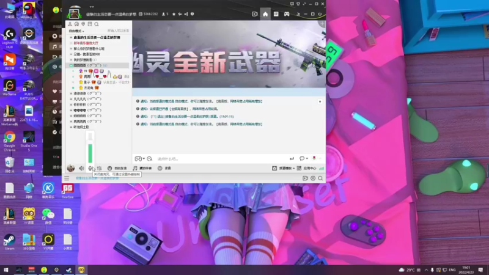Open Studio One 5 desktop shortcut
489x275 pixels.
(29, 141)
